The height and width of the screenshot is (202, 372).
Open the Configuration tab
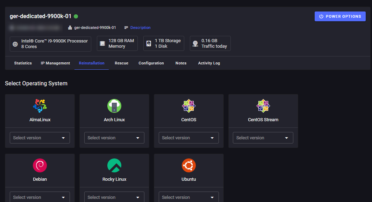[x=151, y=63]
